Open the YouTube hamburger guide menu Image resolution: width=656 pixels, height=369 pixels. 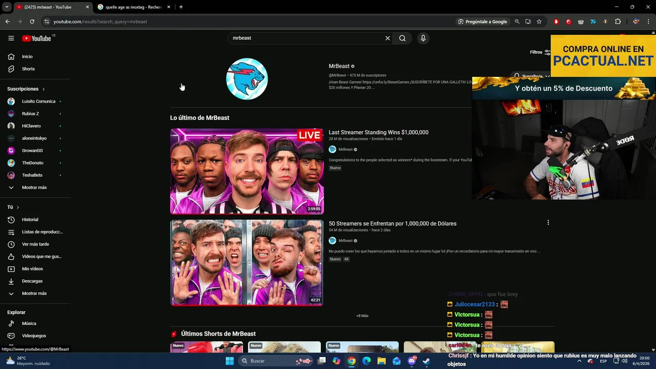pos(11,38)
